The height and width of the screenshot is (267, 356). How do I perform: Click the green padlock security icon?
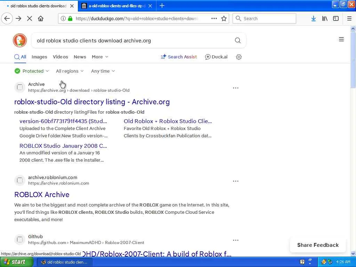[x=70, y=18]
